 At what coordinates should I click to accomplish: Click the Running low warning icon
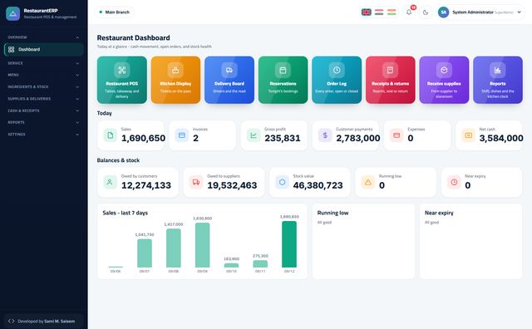(x=367, y=182)
